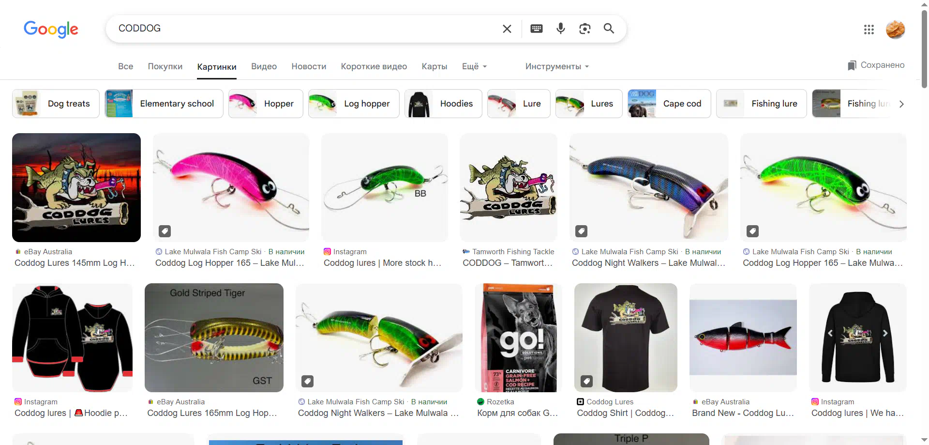Open Сохранено saved items bookmark

pyautogui.click(x=876, y=65)
